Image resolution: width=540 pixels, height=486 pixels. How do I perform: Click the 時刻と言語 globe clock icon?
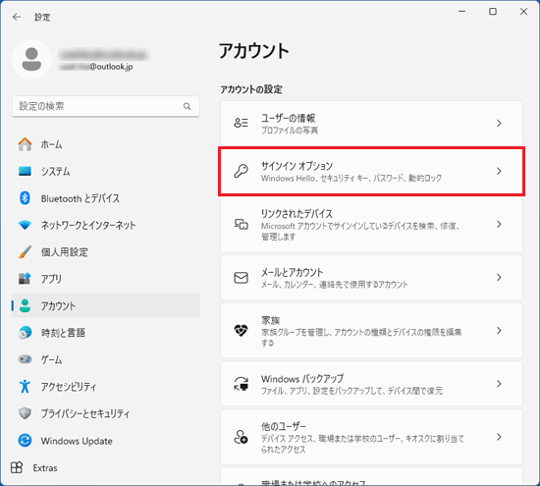coord(25,333)
